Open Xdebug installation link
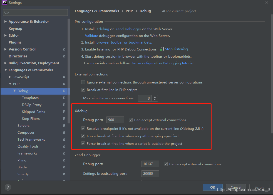 (x=103, y=29)
